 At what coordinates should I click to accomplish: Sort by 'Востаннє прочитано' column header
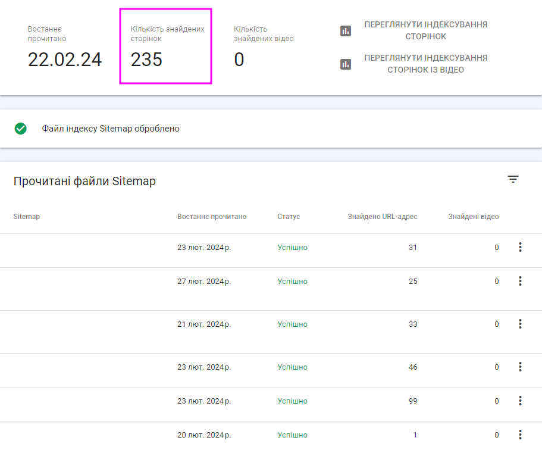click(x=211, y=217)
